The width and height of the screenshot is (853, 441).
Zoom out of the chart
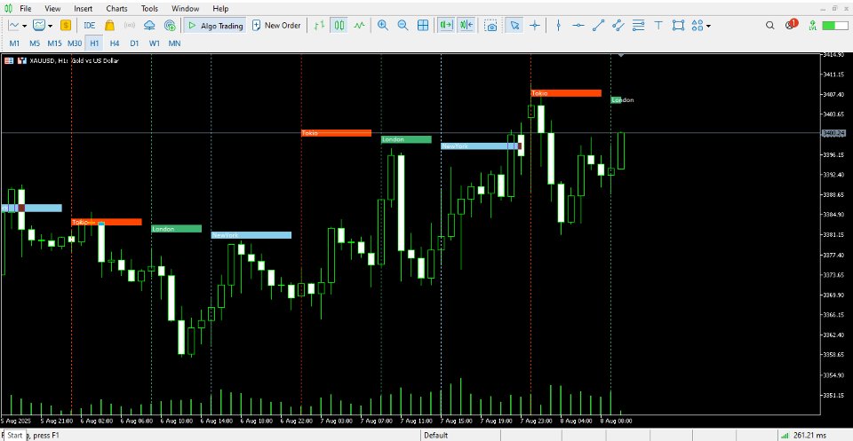coord(403,25)
